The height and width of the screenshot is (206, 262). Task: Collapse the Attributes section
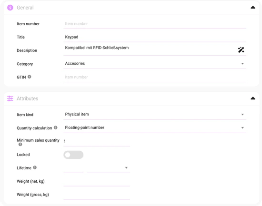tap(253, 98)
